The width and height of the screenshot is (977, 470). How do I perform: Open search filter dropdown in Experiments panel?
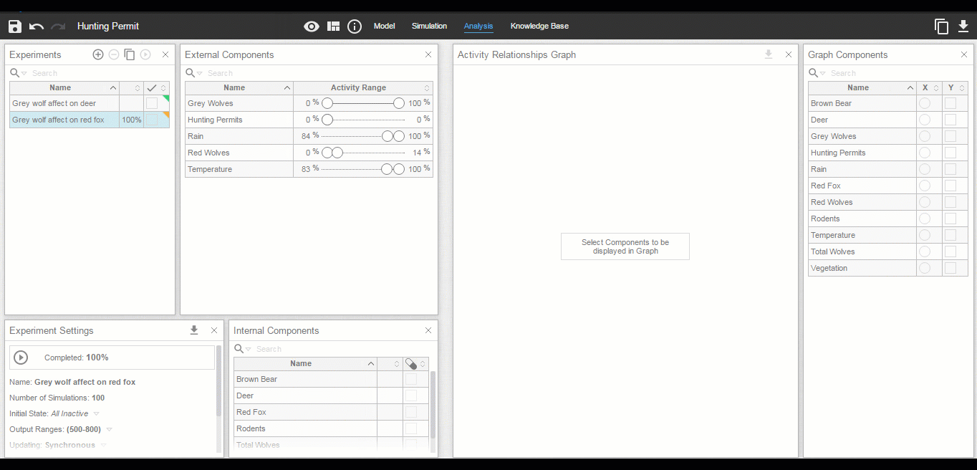pyautogui.click(x=24, y=73)
